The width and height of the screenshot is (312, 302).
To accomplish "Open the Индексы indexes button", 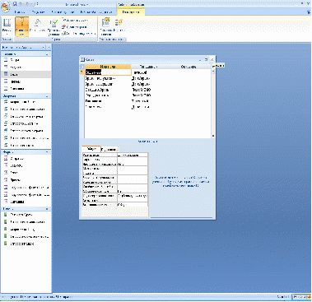I will [x=119, y=26].
